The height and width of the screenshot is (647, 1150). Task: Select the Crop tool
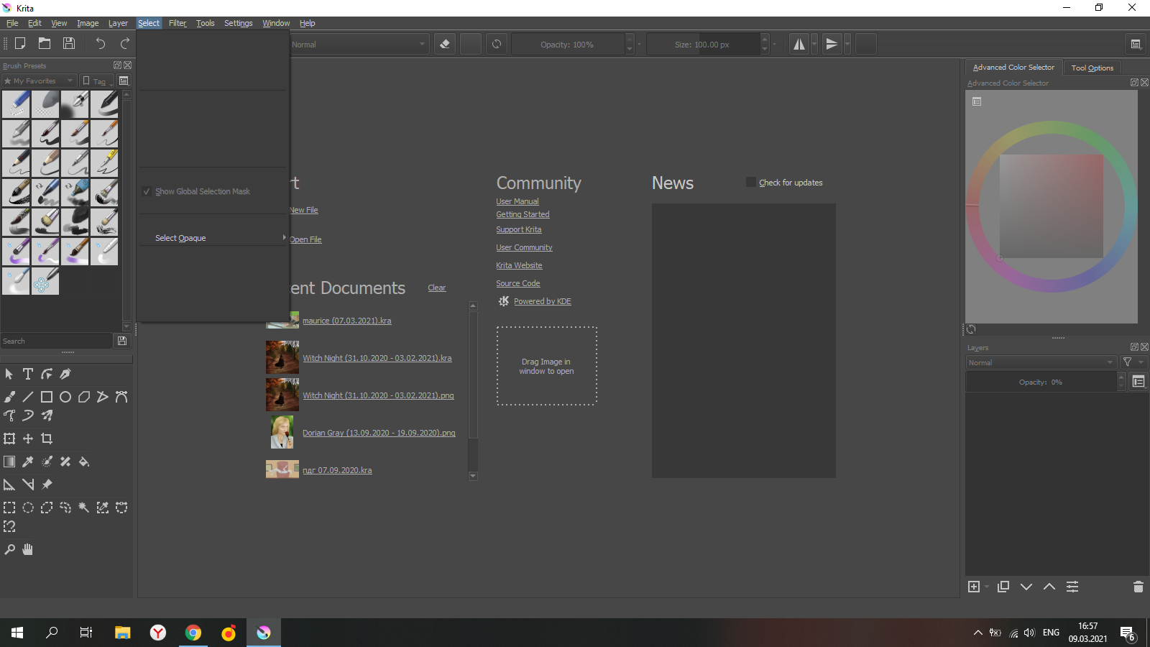tap(47, 439)
